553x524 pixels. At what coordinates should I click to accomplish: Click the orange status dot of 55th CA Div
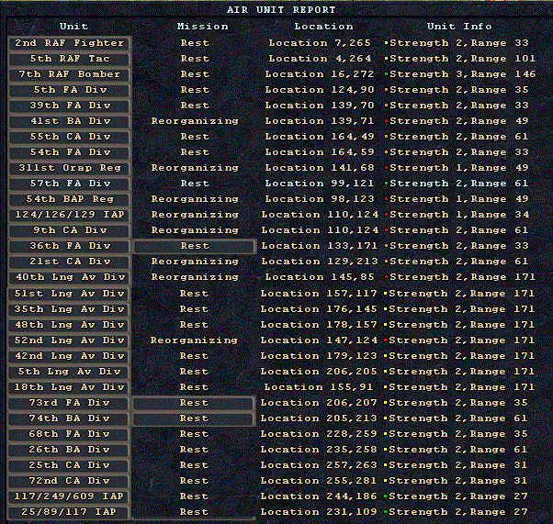386,137
